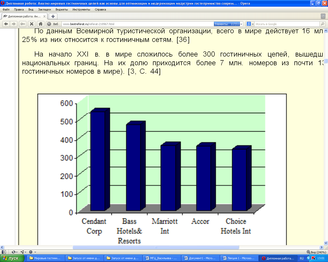328x262 pixels.
Task: Click the Kaspersky tray icon
Action: 313,258
